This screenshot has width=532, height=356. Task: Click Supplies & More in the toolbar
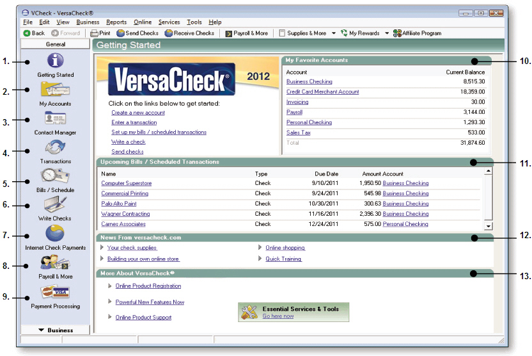click(x=302, y=33)
